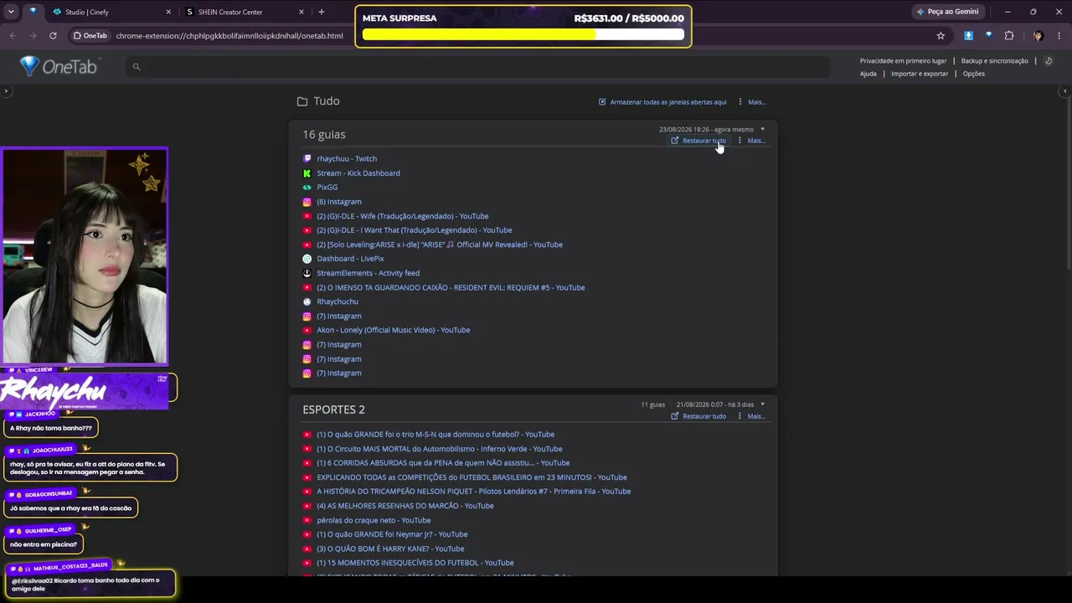The height and width of the screenshot is (603, 1072).
Task: Open Mais menu for the Tudo folder
Action: (752, 102)
